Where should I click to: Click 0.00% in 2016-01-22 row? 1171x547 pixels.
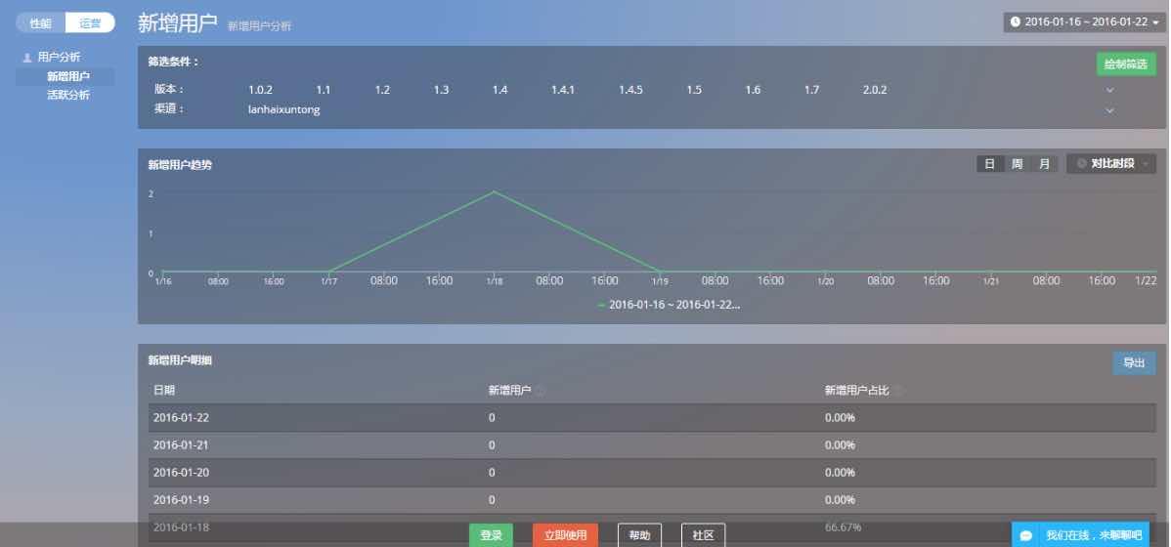coord(840,418)
